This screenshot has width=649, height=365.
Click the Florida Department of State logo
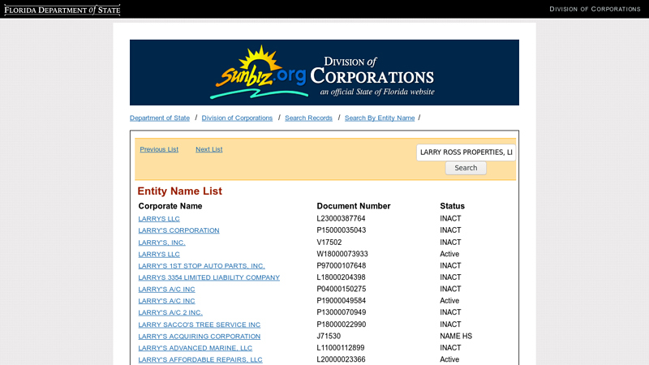[x=62, y=10]
